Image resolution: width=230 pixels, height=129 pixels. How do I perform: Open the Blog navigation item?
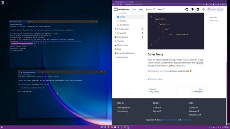pyautogui.click(x=141, y=9)
